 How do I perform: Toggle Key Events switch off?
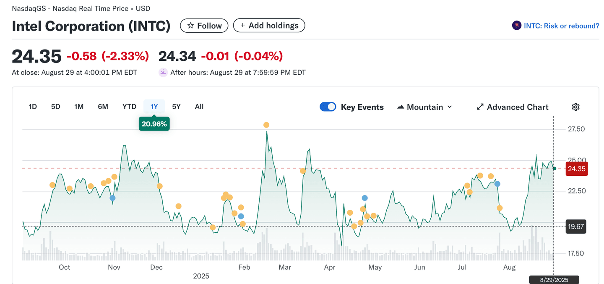(x=328, y=107)
